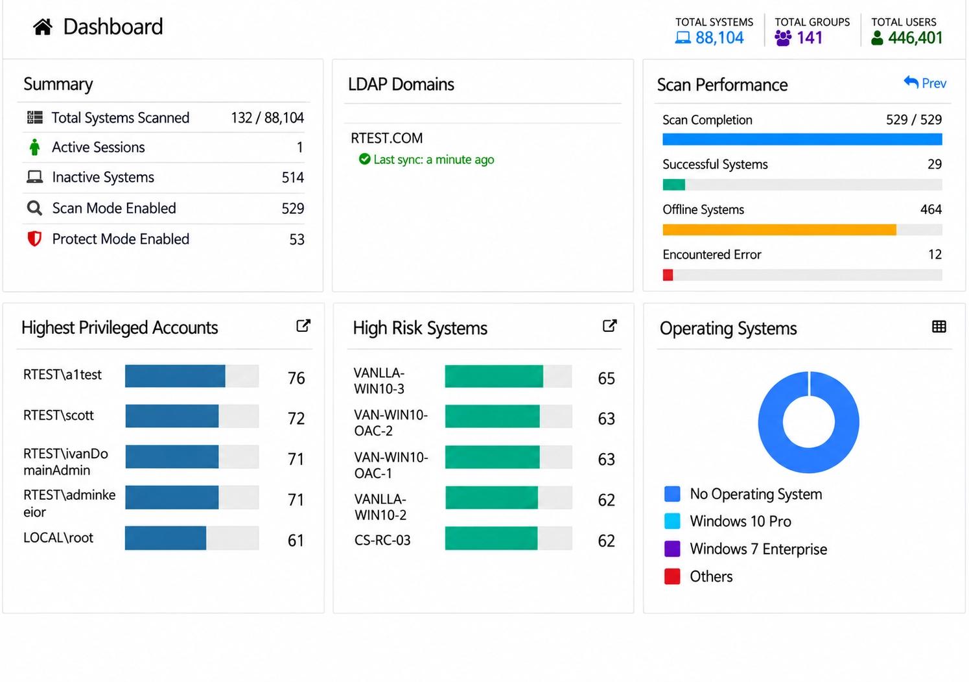The image size is (969, 682).
Task: Click the Total Systems laptop icon
Action: [x=683, y=38]
